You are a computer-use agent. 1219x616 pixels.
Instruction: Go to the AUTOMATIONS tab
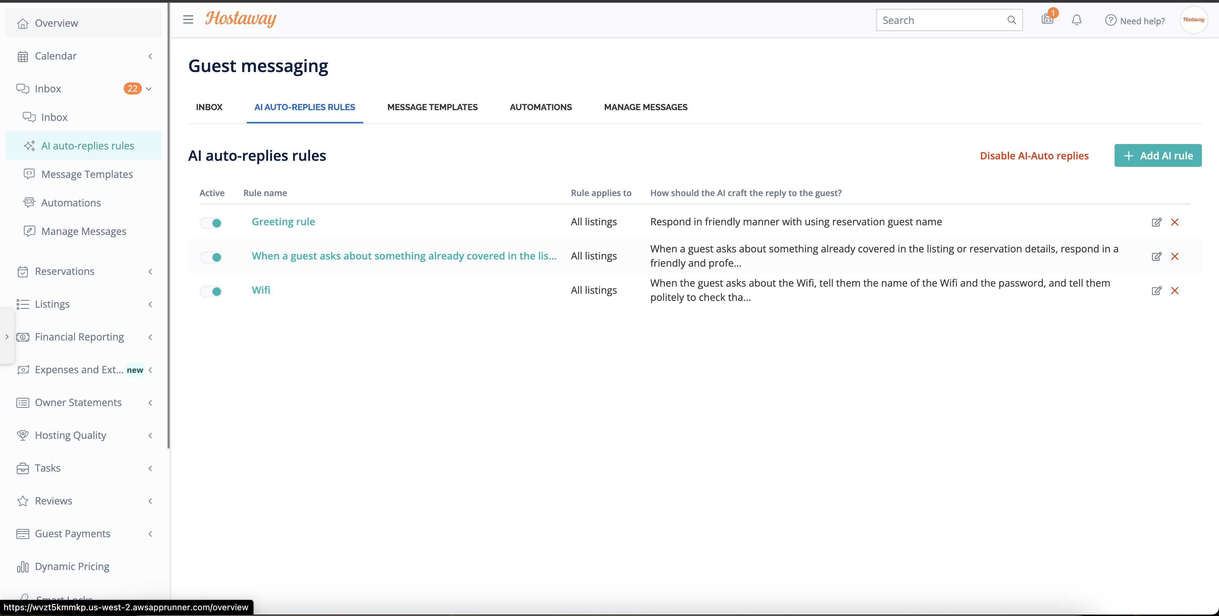coord(540,107)
